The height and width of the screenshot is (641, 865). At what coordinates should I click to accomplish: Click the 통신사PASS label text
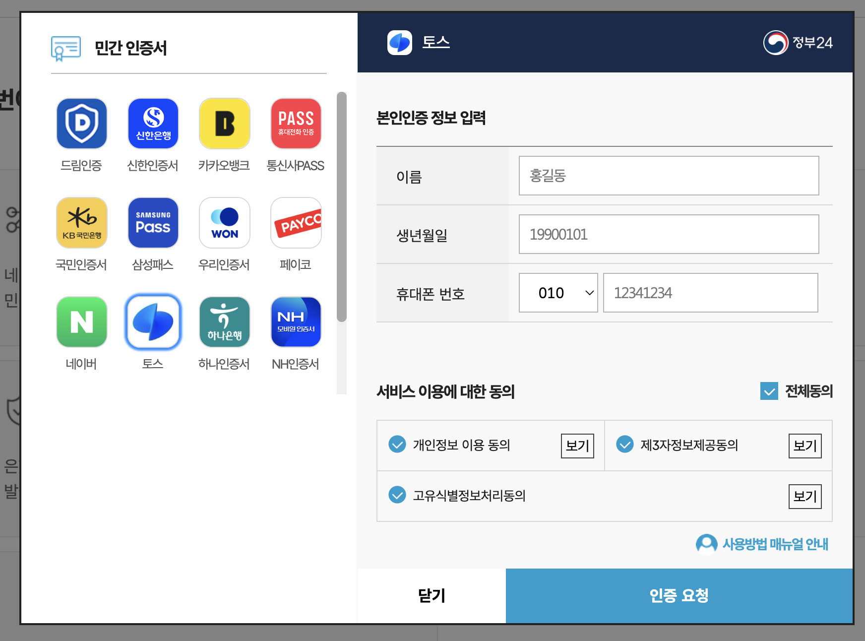point(296,165)
